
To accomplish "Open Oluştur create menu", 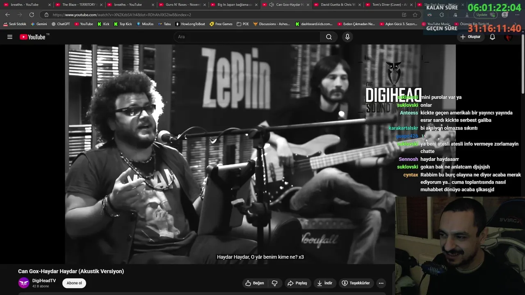I will click(x=470, y=37).
